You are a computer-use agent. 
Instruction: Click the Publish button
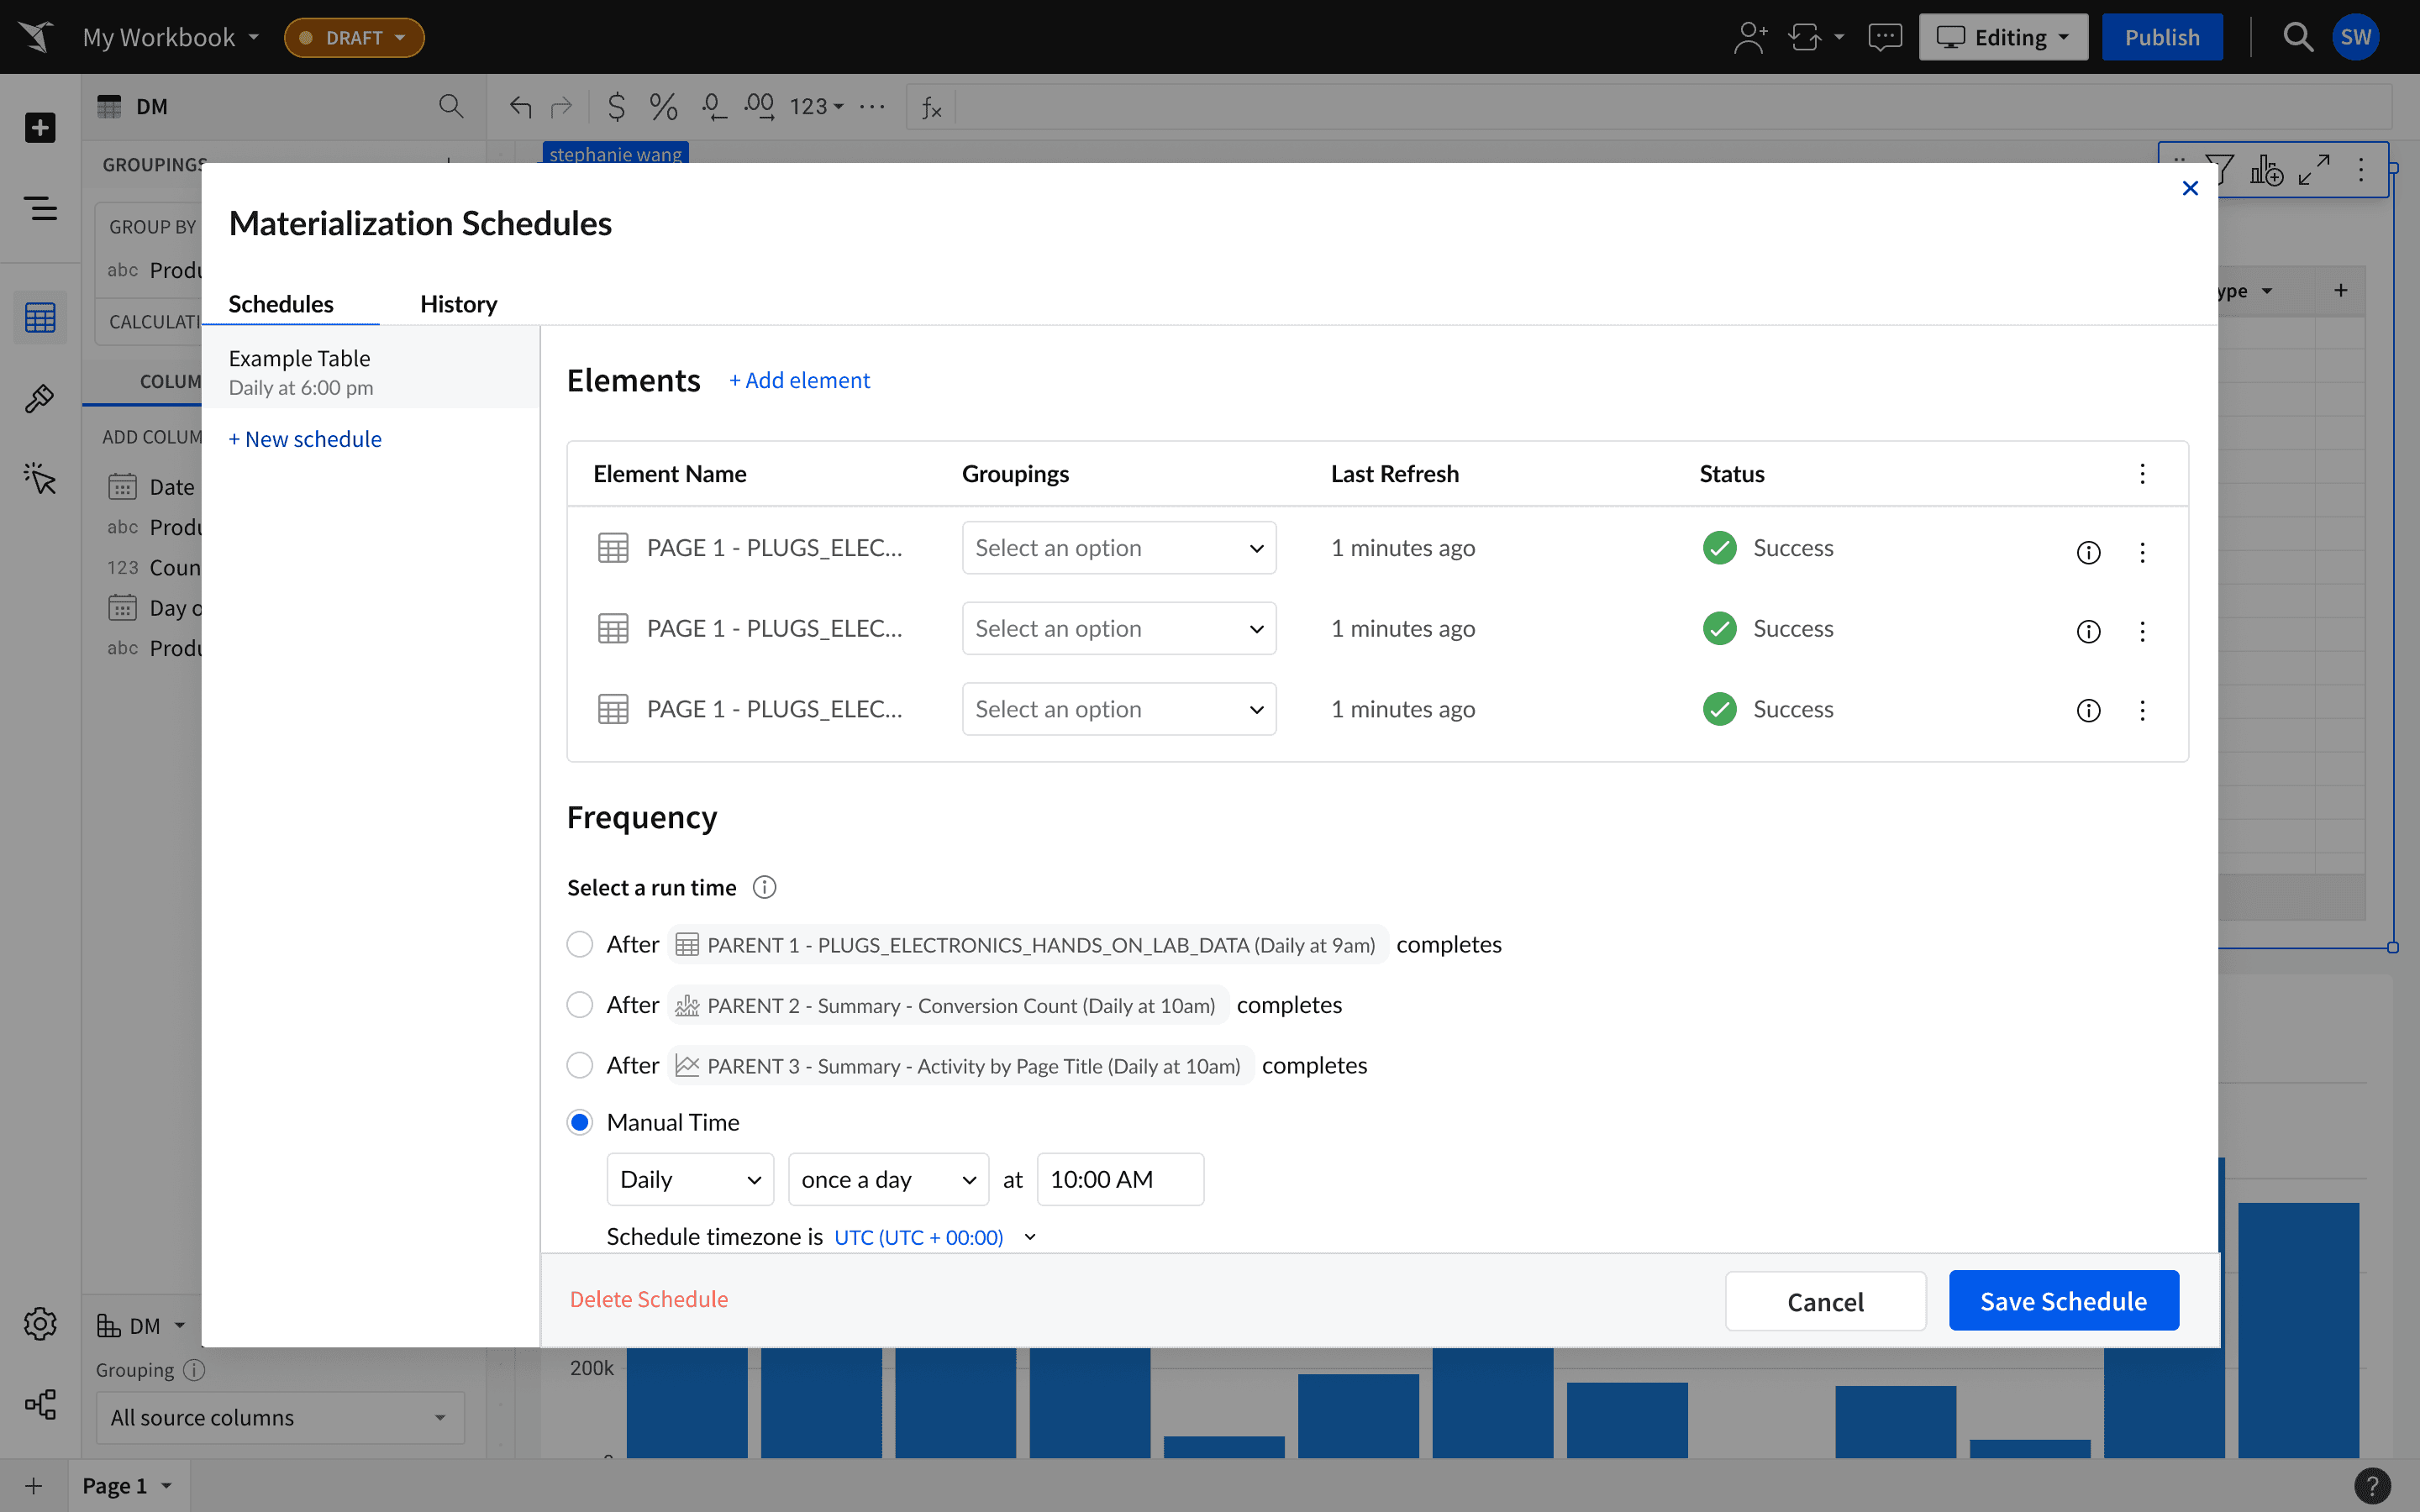coord(2162,38)
